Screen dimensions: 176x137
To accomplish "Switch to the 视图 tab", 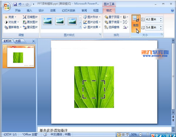I will tap(96, 10).
